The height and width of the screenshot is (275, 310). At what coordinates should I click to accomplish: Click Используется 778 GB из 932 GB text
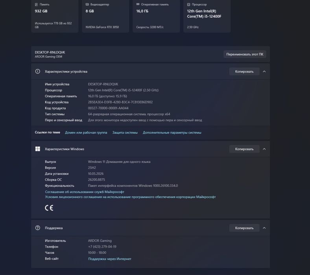point(54,25)
